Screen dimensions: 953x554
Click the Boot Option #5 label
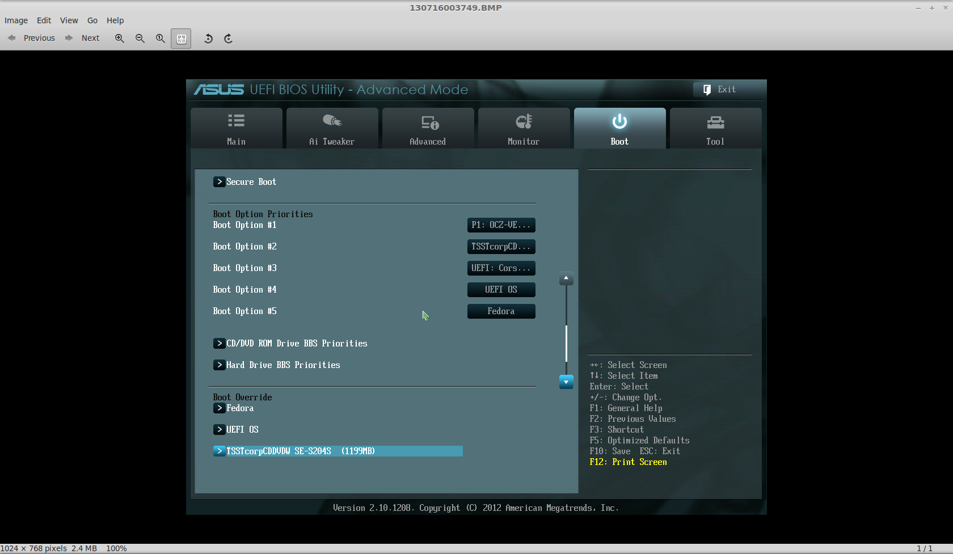(245, 311)
